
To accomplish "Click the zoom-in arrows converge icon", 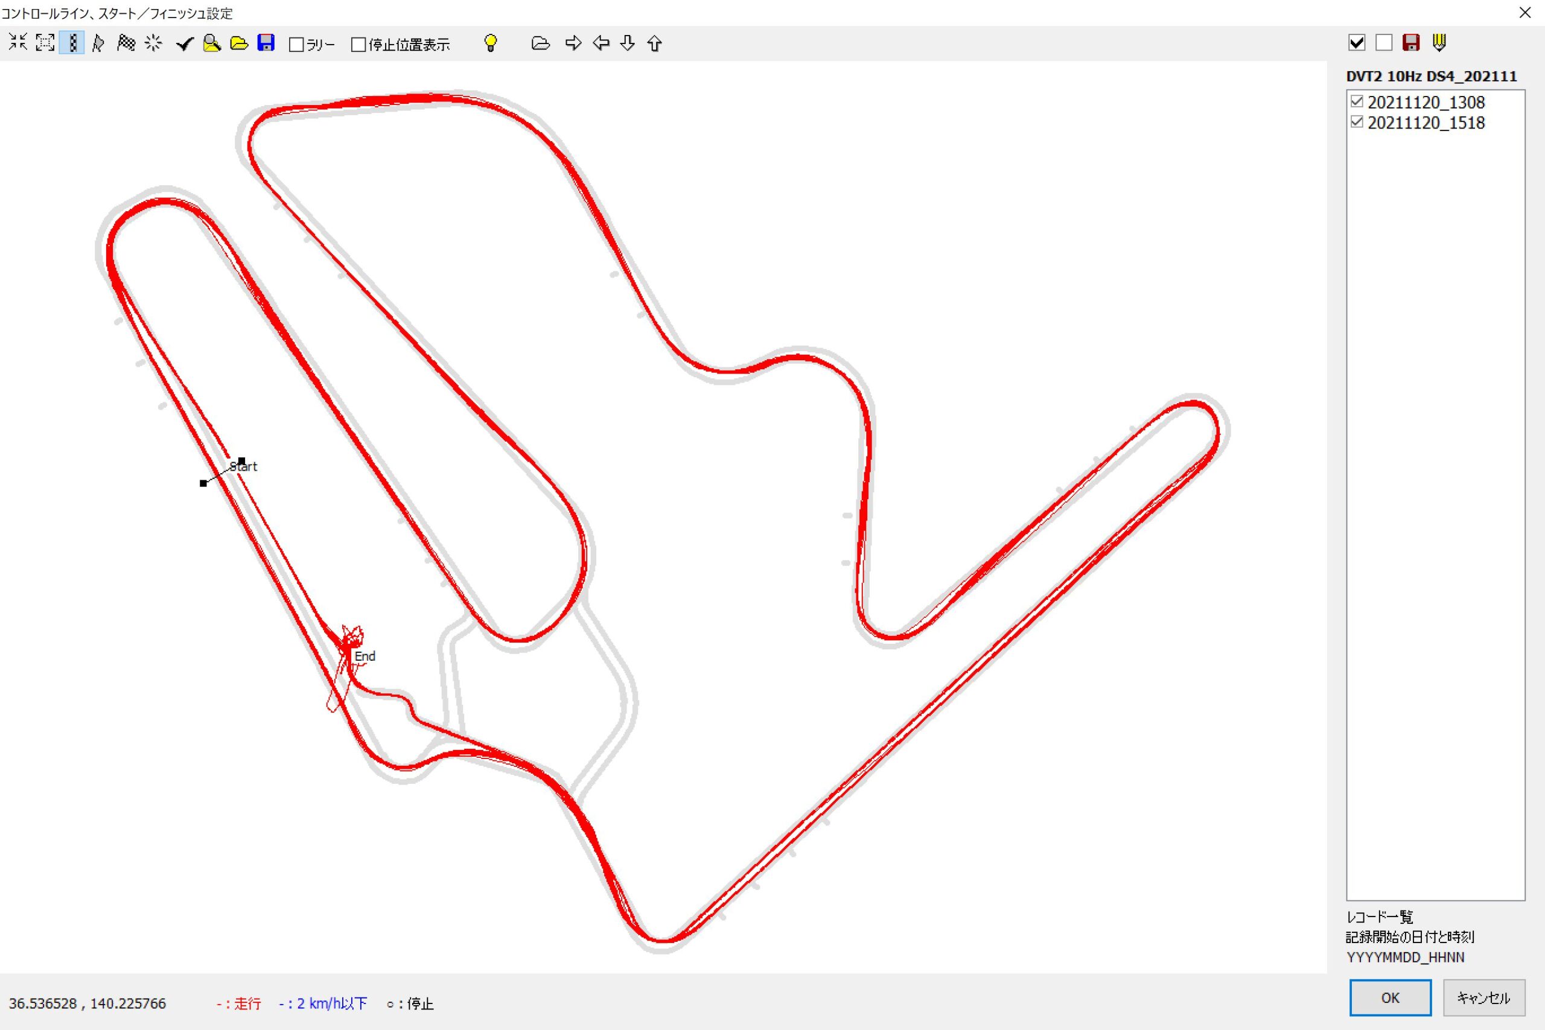I will (x=18, y=43).
